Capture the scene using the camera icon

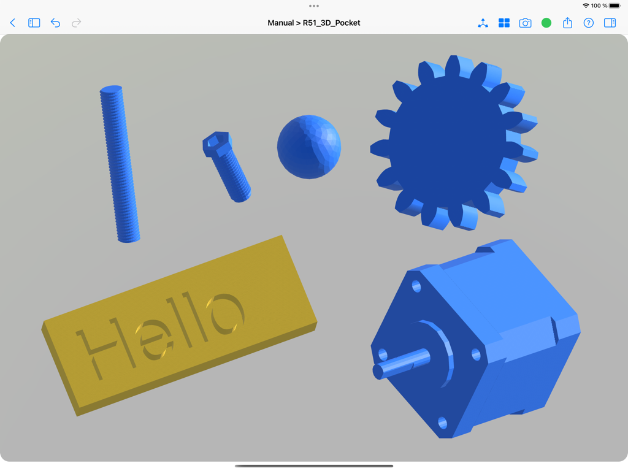pyautogui.click(x=525, y=23)
